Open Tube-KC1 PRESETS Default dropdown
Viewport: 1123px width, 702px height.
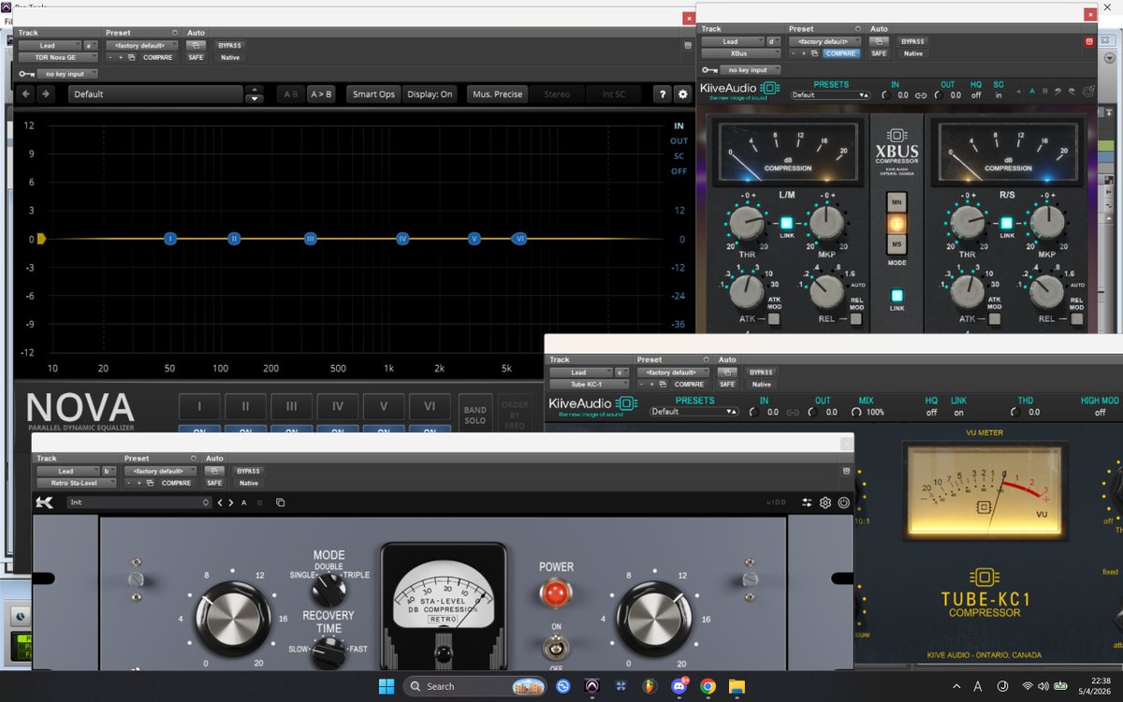(x=694, y=412)
